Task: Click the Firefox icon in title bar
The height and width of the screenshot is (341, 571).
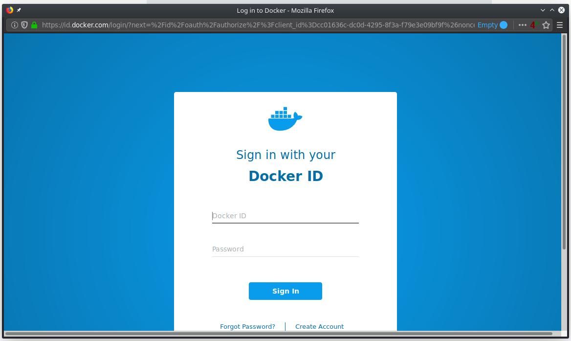Action: tap(9, 10)
